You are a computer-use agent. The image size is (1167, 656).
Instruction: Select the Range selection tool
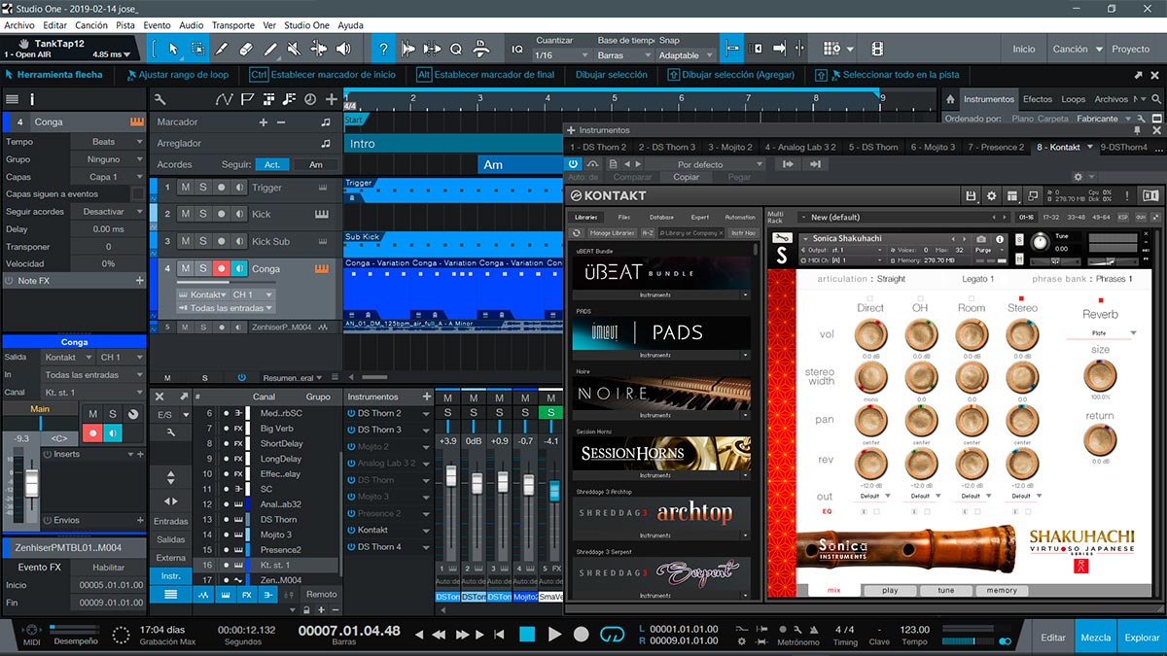coord(198,49)
